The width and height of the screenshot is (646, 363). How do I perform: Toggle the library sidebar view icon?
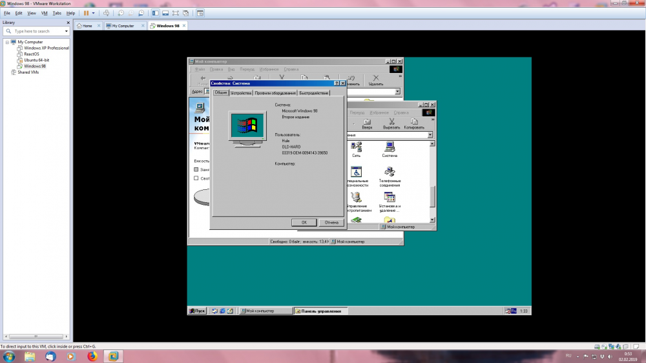click(x=155, y=13)
